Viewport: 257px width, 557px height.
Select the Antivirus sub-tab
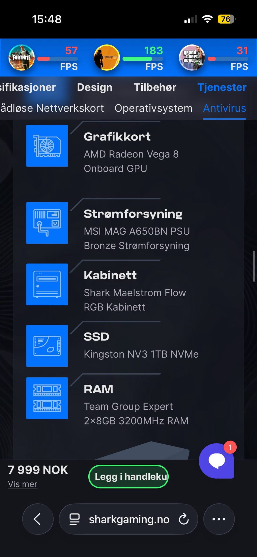click(225, 108)
